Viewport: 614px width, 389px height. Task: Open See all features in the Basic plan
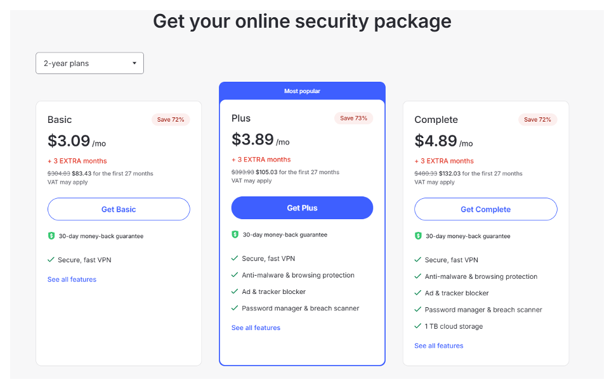72,279
